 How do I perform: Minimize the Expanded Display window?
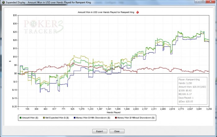pyautogui.click(x=197, y=2)
